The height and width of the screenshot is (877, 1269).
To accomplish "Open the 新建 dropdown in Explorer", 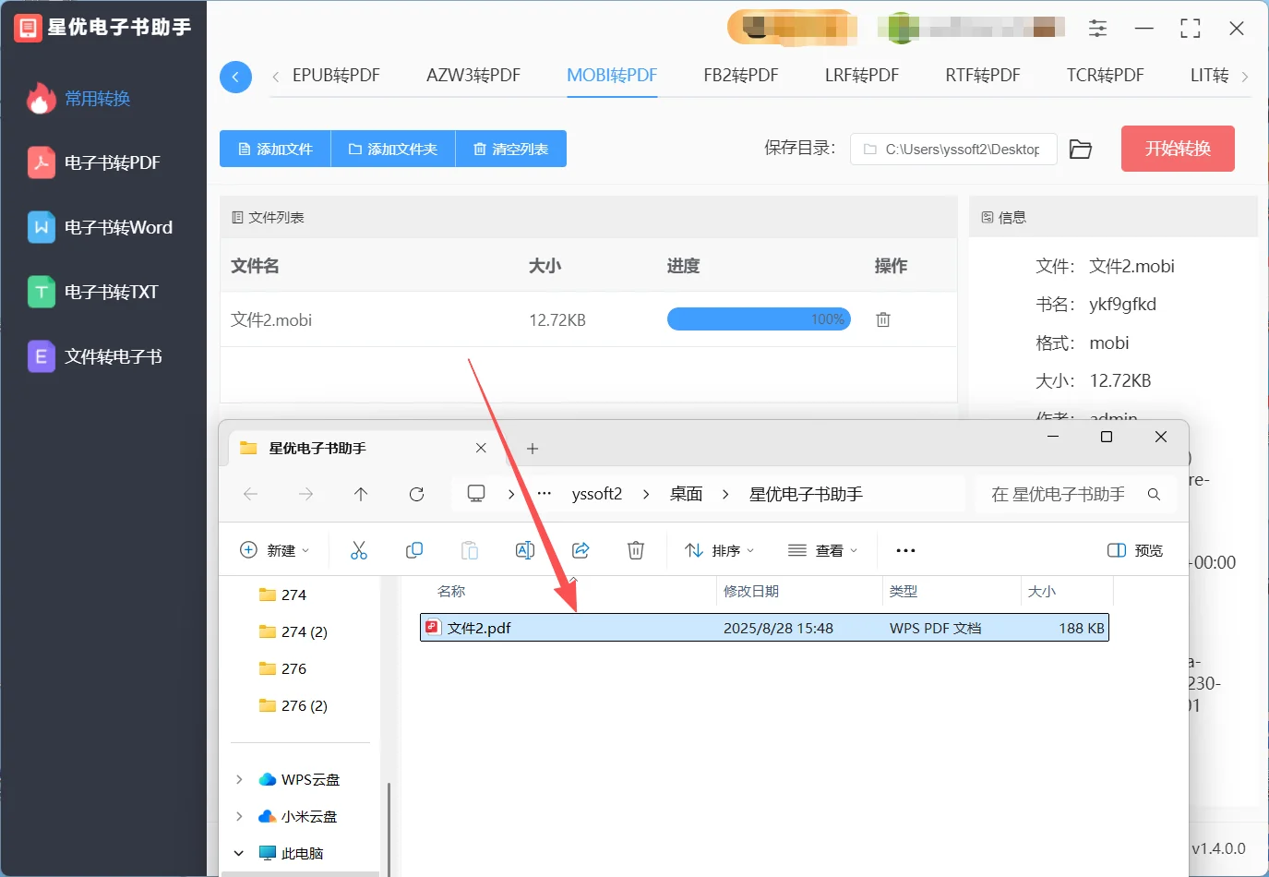I will point(274,550).
